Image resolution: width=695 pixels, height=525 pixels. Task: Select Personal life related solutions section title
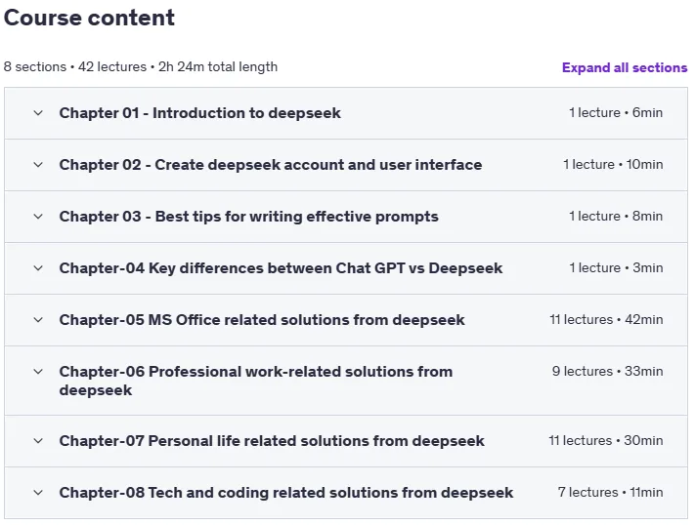272,441
